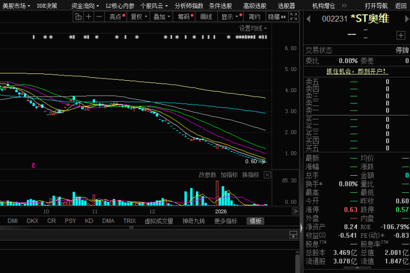Open the 资金流向 menu dropdown
Image resolution: width=410 pixels, height=273 pixels.
pyautogui.click(x=85, y=6)
